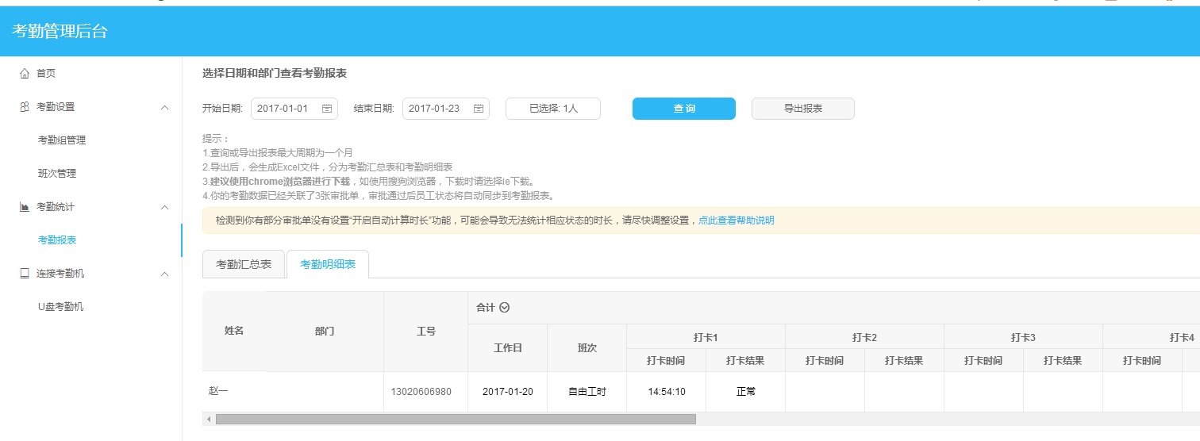Image resolution: width=1200 pixels, height=441 pixels.
Task: Click the home icon beside 首页
Action: 24,74
